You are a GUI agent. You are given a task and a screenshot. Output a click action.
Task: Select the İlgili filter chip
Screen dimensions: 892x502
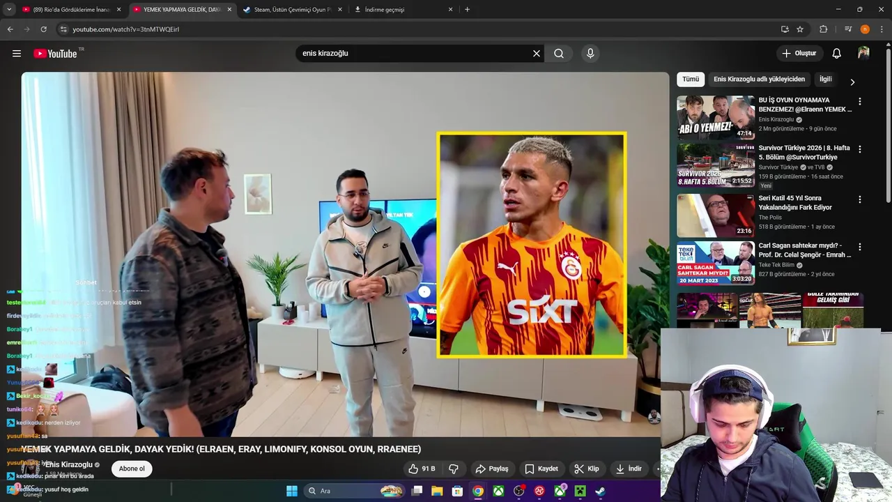[826, 79]
